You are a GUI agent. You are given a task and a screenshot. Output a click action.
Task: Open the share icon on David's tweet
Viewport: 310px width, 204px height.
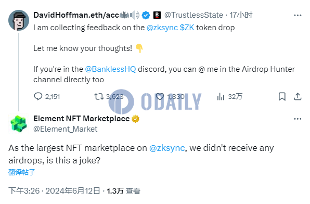[298, 96]
